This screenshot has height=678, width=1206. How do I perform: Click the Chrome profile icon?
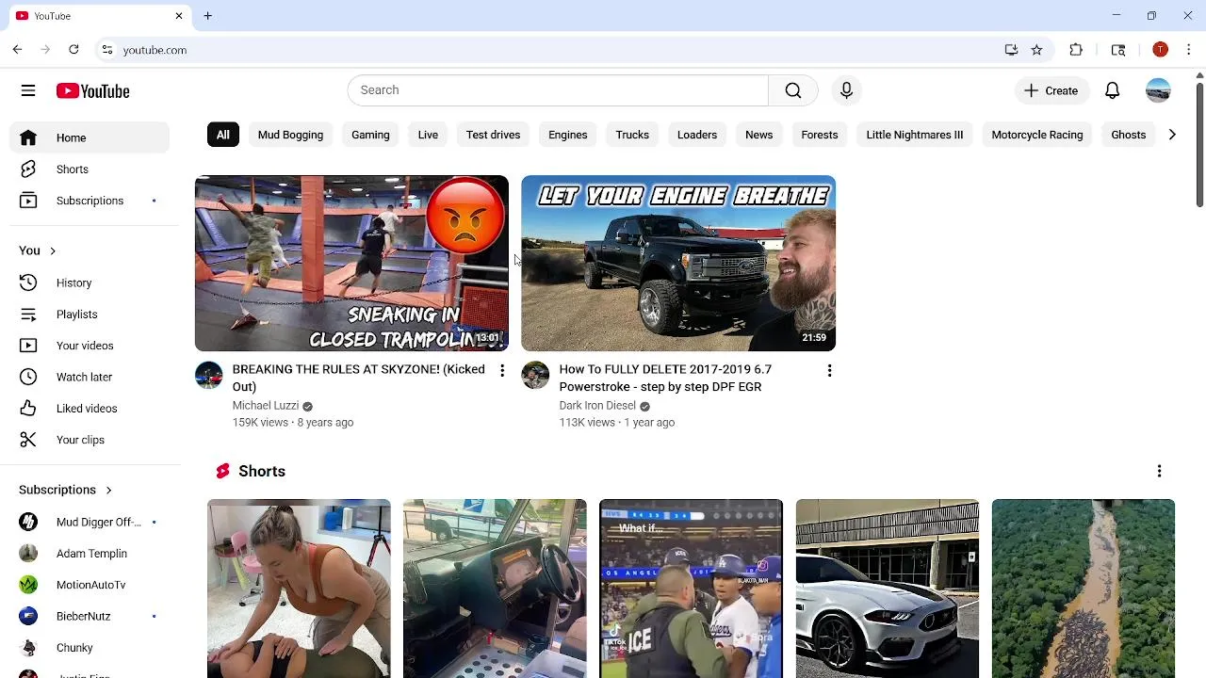1160,50
